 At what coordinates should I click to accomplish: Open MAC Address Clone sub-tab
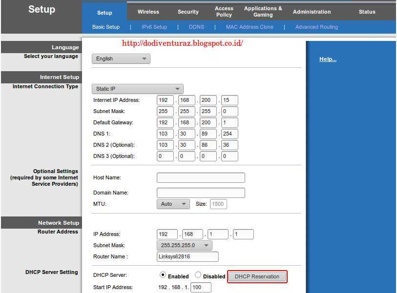pyautogui.click(x=250, y=27)
